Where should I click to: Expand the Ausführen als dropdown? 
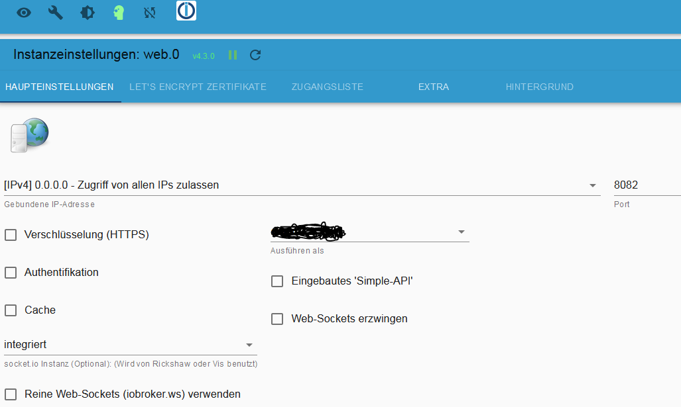coord(369,232)
